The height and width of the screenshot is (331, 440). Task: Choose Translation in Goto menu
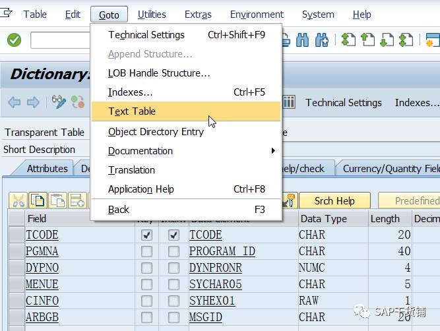tap(186, 170)
